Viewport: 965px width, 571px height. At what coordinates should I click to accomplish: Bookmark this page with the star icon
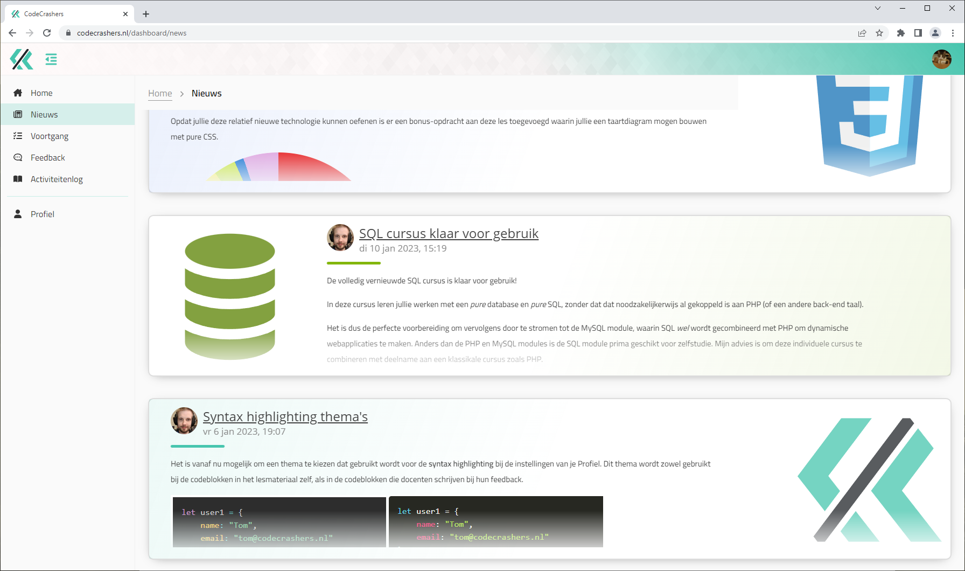(879, 33)
